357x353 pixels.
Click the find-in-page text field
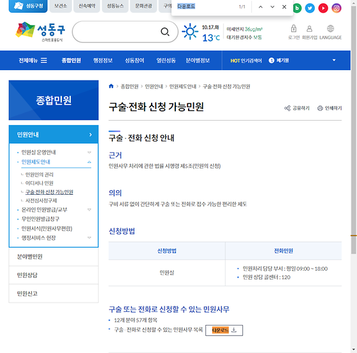205,6
